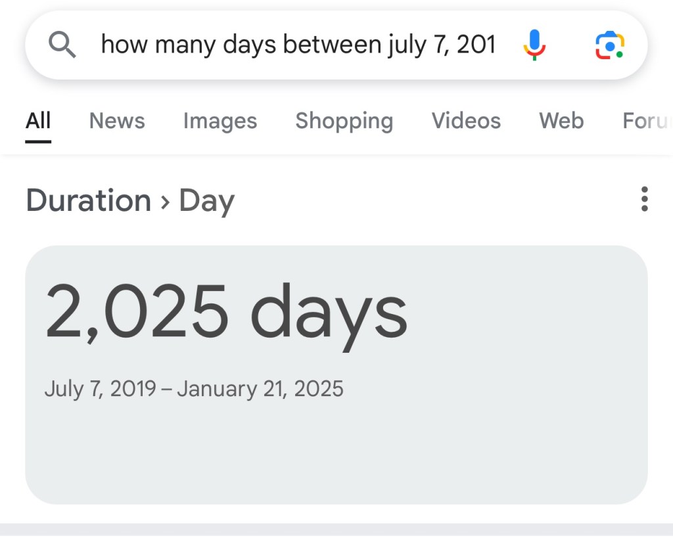Image resolution: width=673 pixels, height=538 pixels.
Task: Click the word days in the result
Action: pyautogui.click(x=329, y=315)
